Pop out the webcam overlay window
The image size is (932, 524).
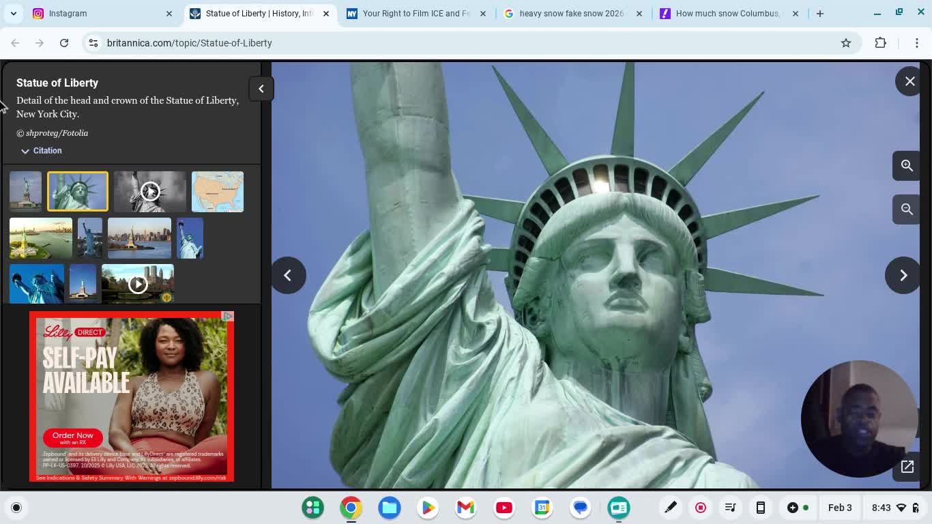tap(907, 467)
